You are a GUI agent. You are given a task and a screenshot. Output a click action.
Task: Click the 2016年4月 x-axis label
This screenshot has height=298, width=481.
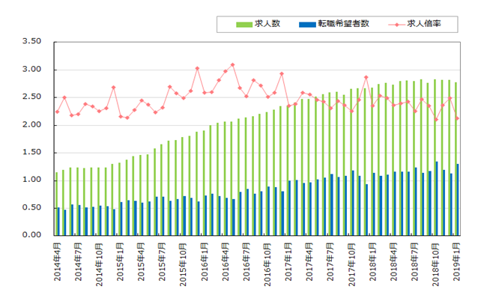pyautogui.click(x=226, y=262)
